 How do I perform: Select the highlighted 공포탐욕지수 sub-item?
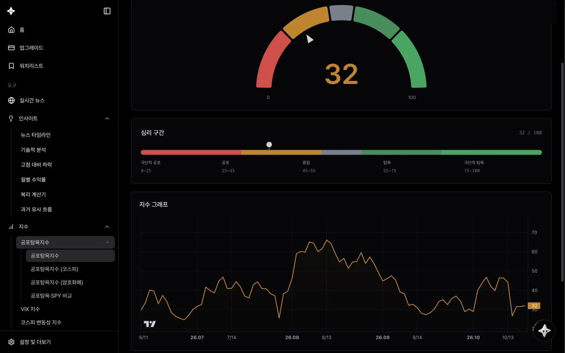click(70, 256)
